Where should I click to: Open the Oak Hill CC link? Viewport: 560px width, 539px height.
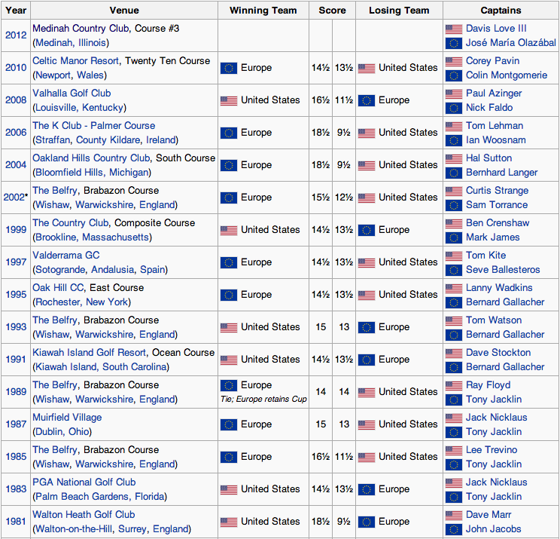pos(58,287)
